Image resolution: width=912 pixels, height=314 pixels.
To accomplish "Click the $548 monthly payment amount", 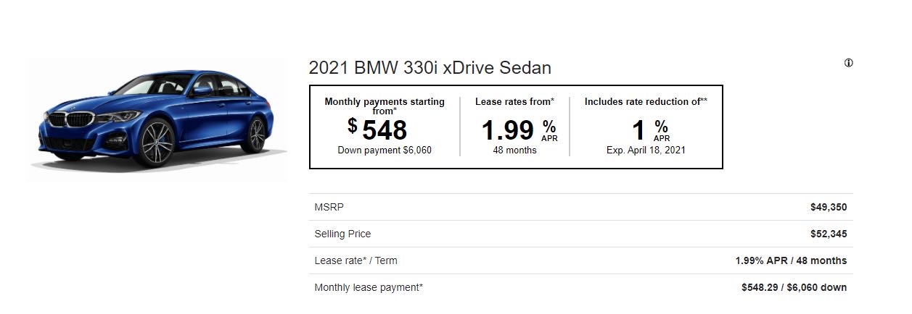I will point(378,130).
